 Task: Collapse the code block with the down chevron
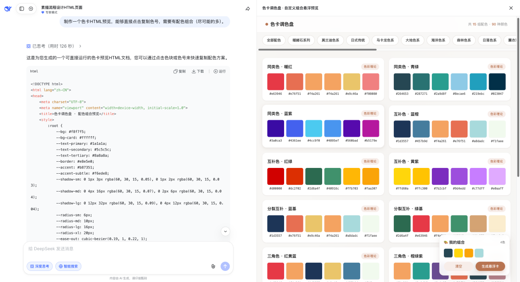tap(225, 231)
